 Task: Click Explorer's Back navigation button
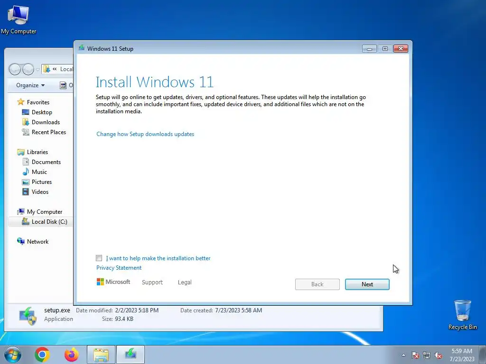click(15, 69)
